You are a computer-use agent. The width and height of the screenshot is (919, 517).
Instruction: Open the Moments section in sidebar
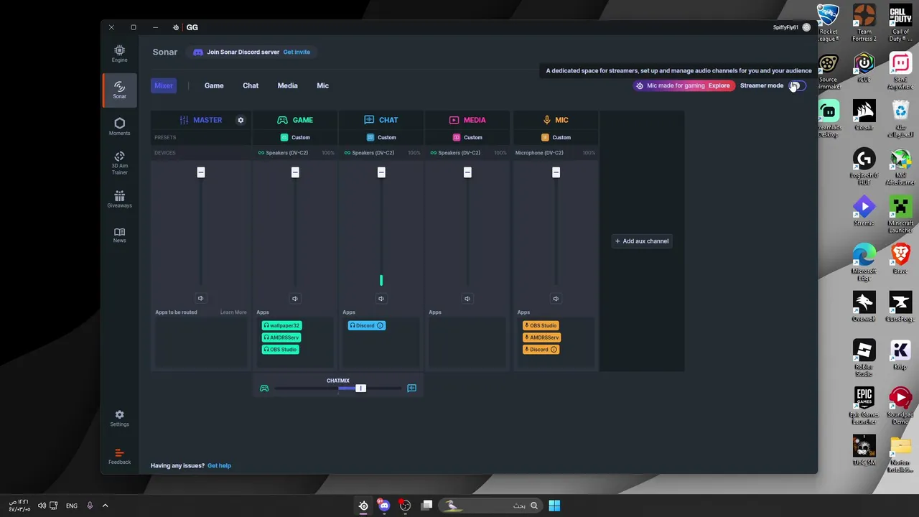tap(119, 126)
